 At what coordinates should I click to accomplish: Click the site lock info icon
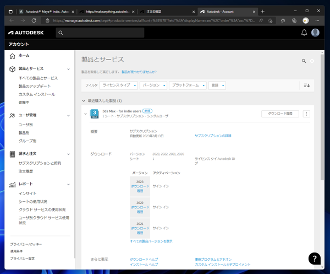point(47,20)
